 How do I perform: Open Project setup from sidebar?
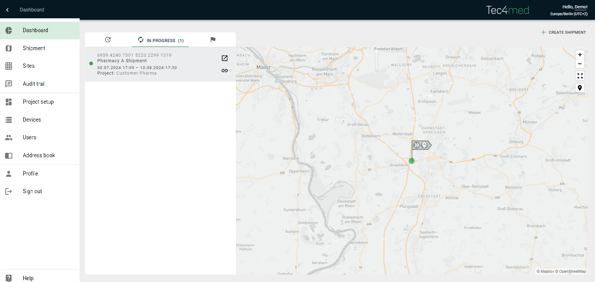38,102
